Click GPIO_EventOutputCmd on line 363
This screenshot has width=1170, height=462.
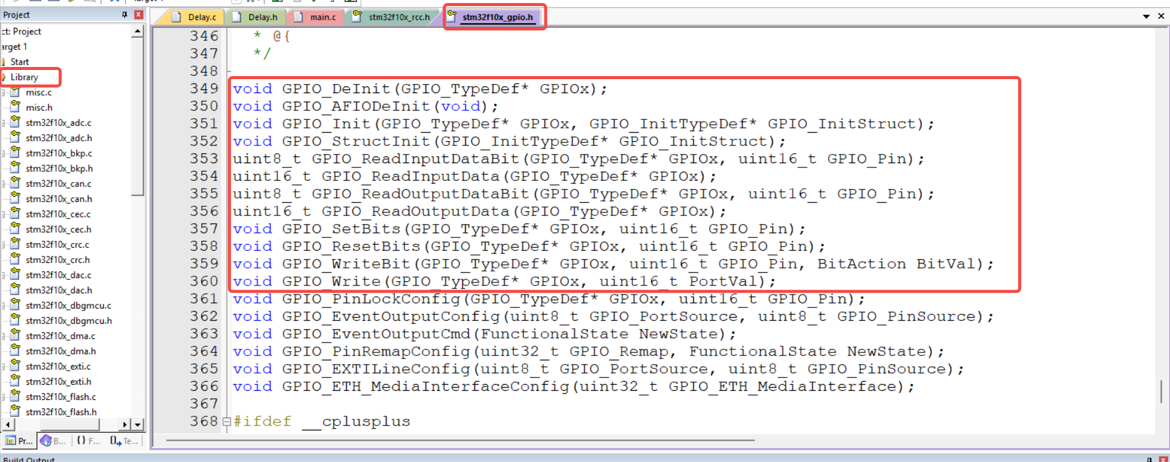(x=376, y=334)
